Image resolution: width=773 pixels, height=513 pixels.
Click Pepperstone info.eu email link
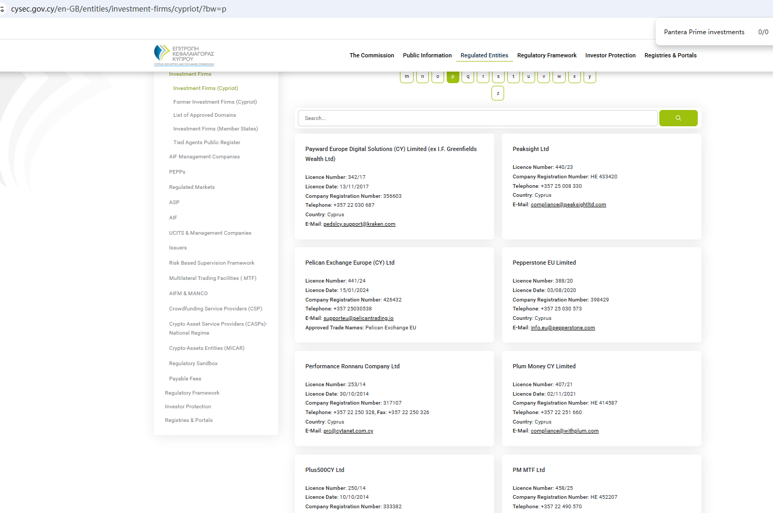tap(563, 328)
